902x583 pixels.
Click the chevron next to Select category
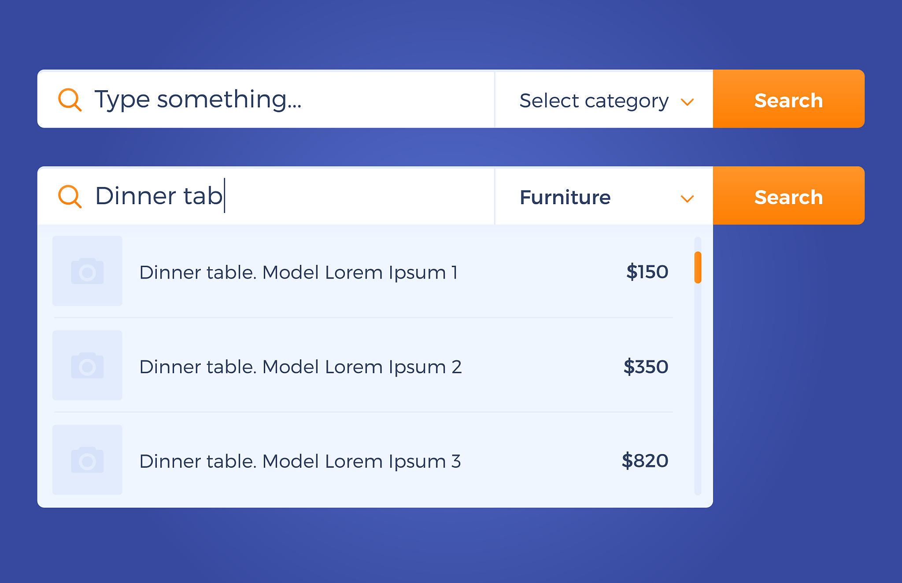click(x=687, y=102)
